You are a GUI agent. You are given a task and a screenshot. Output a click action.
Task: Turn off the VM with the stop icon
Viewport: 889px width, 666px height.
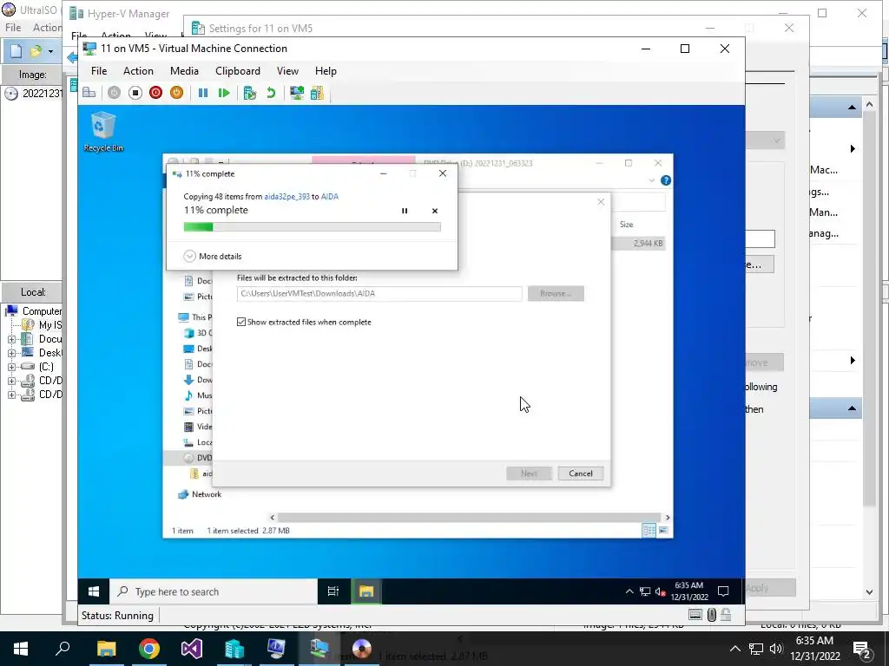pos(135,93)
